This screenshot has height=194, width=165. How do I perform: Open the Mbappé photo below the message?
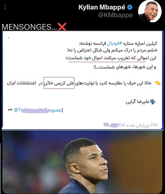pos(82,162)
